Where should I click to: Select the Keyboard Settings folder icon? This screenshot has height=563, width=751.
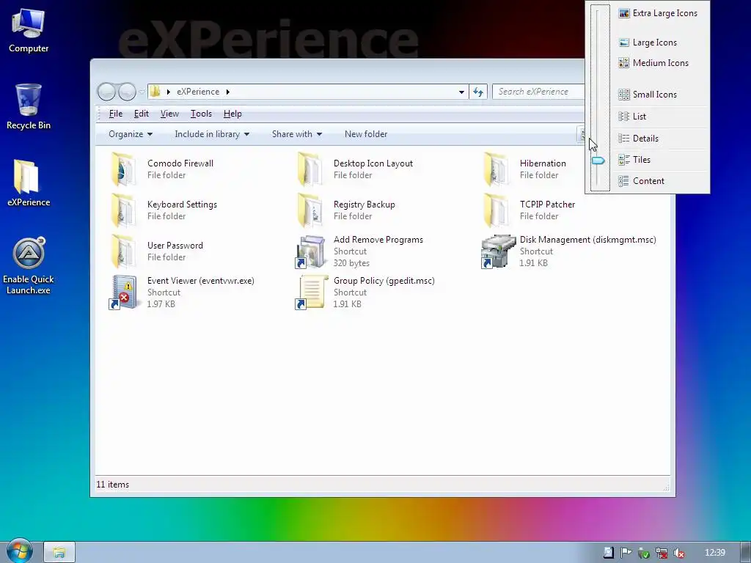coord(123,210)
